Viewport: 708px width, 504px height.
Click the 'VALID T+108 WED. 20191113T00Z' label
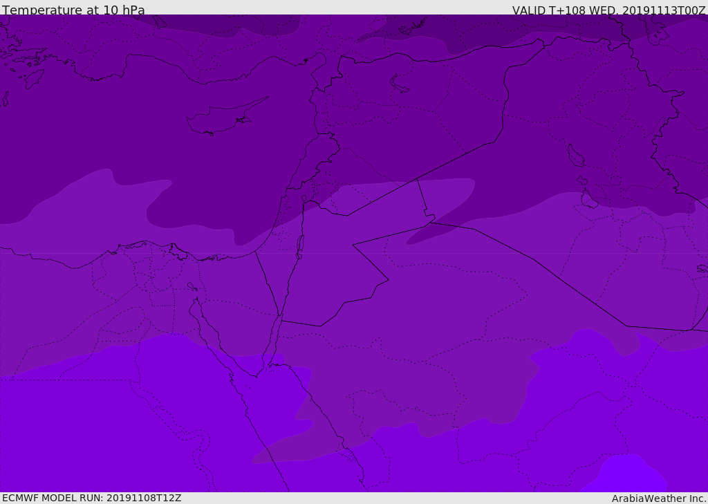point(608,10)
